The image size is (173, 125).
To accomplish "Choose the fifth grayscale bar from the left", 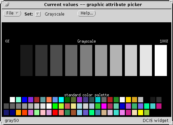I will click(x=86, y=60).
